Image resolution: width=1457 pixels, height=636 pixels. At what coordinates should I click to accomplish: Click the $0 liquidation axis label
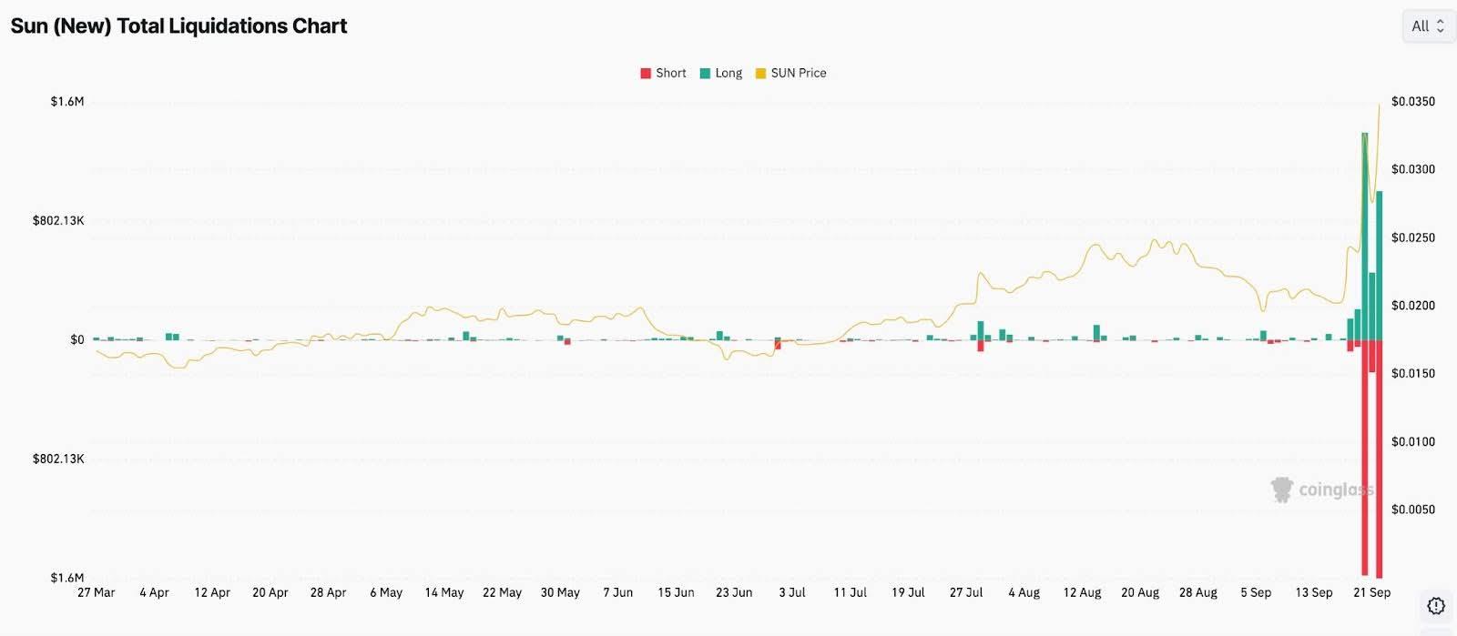click(77, 340)
